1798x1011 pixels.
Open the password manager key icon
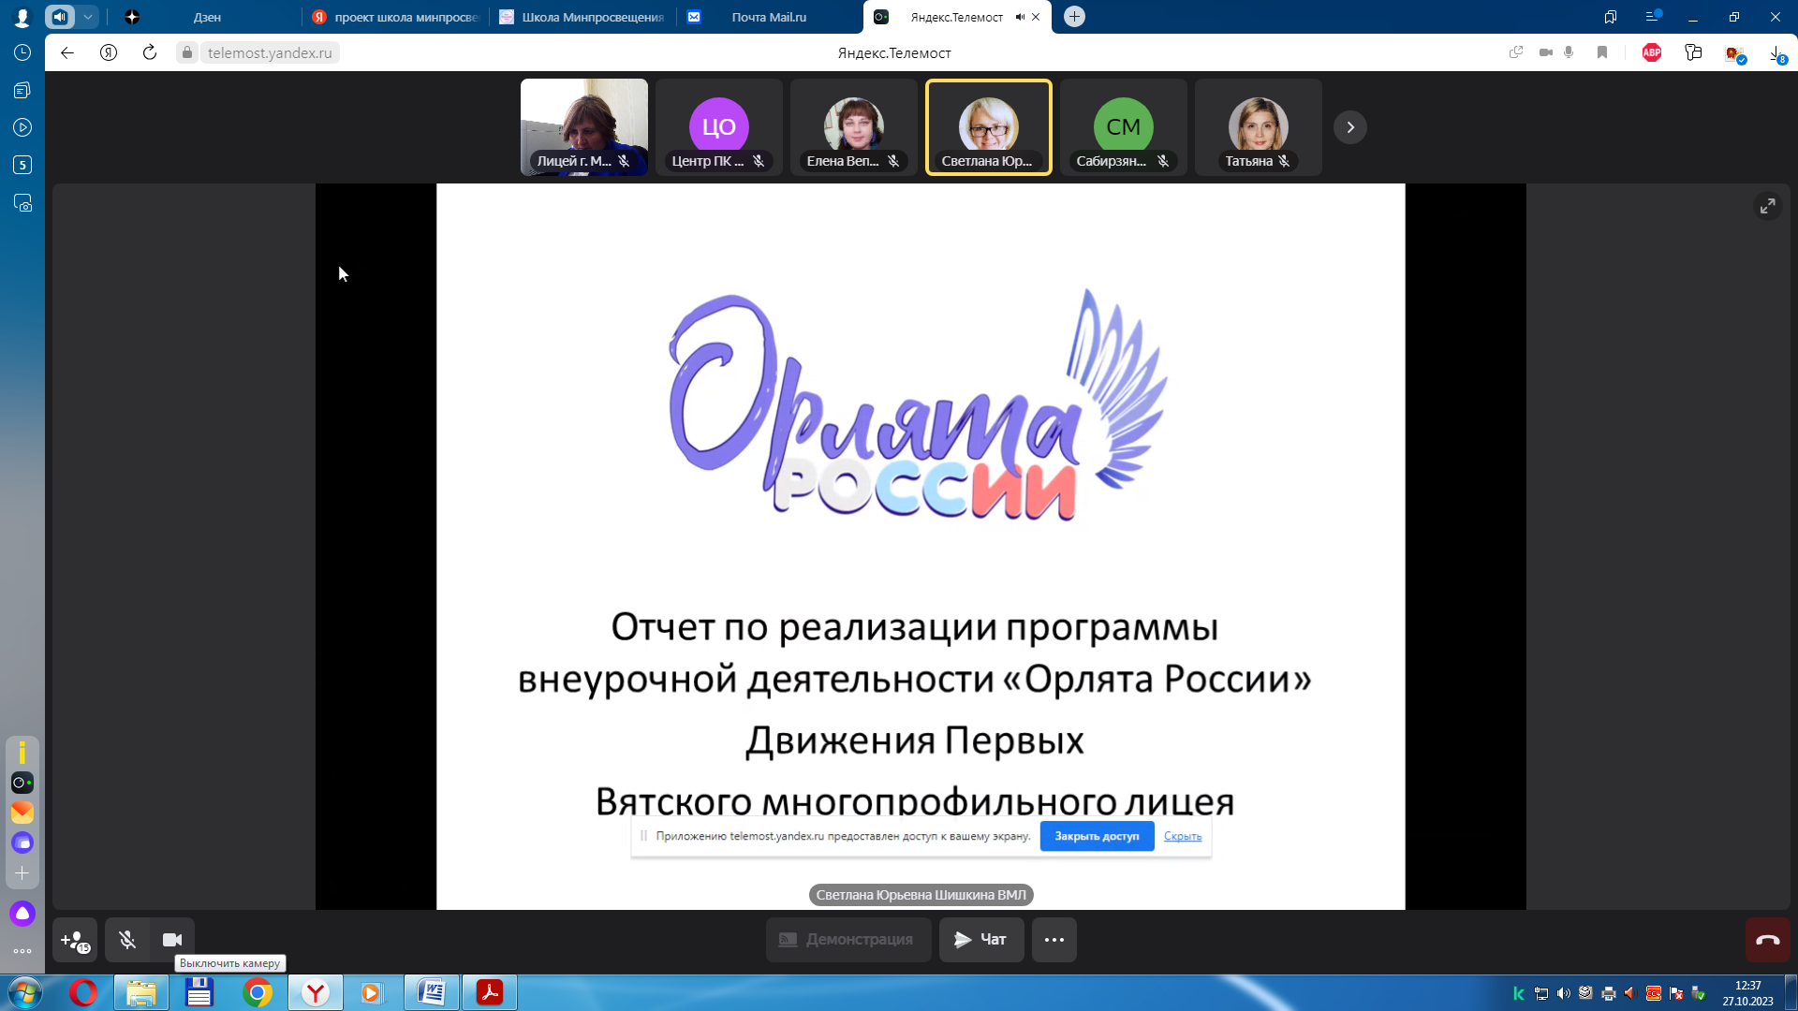pyautogui.click(x=1693, y=52)
